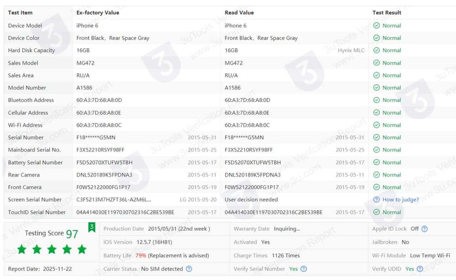Click Verify Serial Number 'Yes' value
The height and width of the screenshot is (280, 456).
coord(293,269)
